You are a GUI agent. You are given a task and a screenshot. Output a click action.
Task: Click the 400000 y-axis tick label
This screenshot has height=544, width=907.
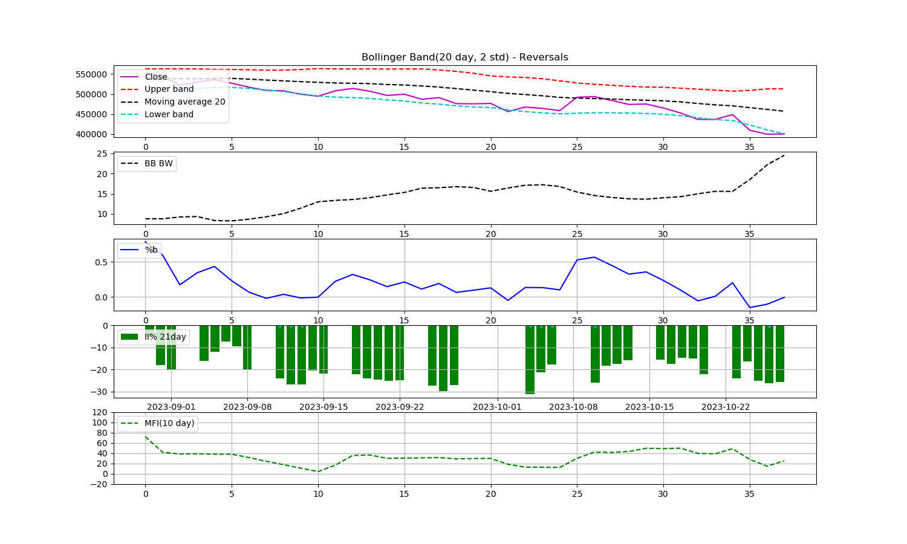[91, 134]
